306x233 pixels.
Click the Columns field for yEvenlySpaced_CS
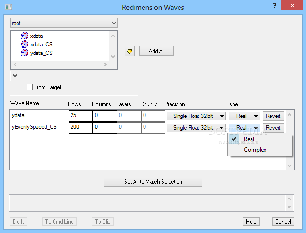pyautogui.click(x=104, y=128)
